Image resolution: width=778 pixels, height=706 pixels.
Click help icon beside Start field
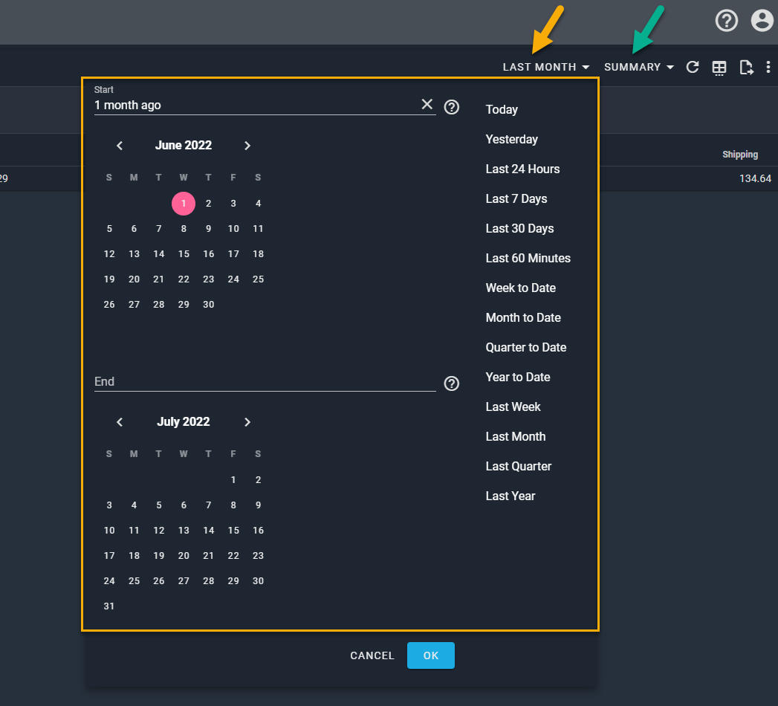(x=452, y=107)
